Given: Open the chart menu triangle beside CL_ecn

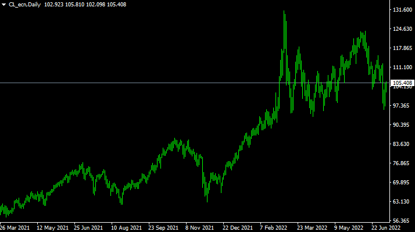Looking at the screenshot, I should coord(3,5).
